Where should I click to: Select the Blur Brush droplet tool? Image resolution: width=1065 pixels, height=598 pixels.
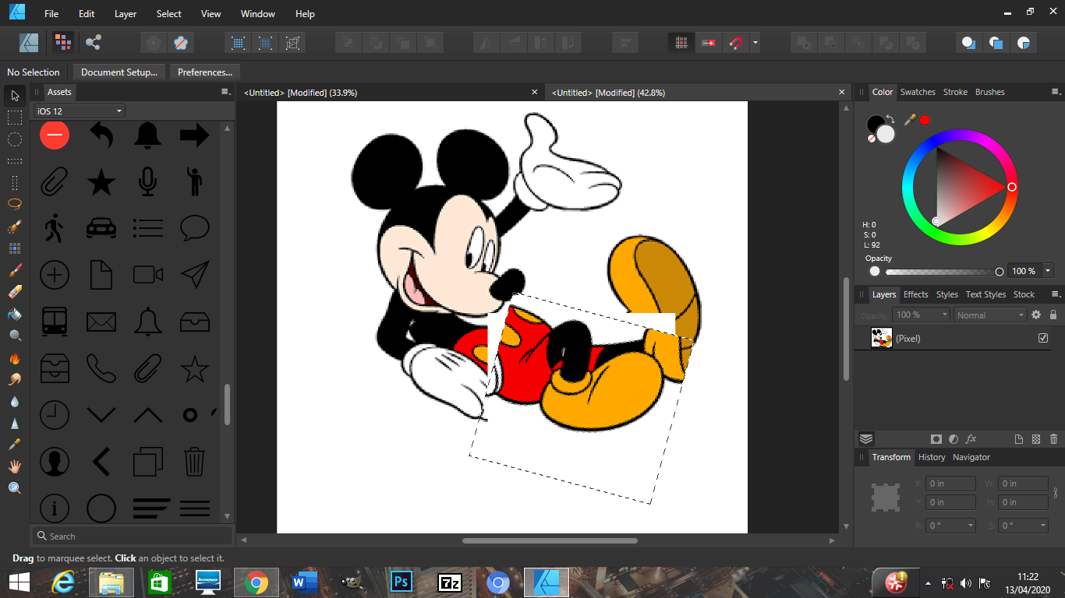[x=15, y=401]
